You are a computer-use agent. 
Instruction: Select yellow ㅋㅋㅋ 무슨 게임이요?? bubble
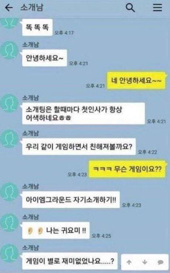coord(127,169)
